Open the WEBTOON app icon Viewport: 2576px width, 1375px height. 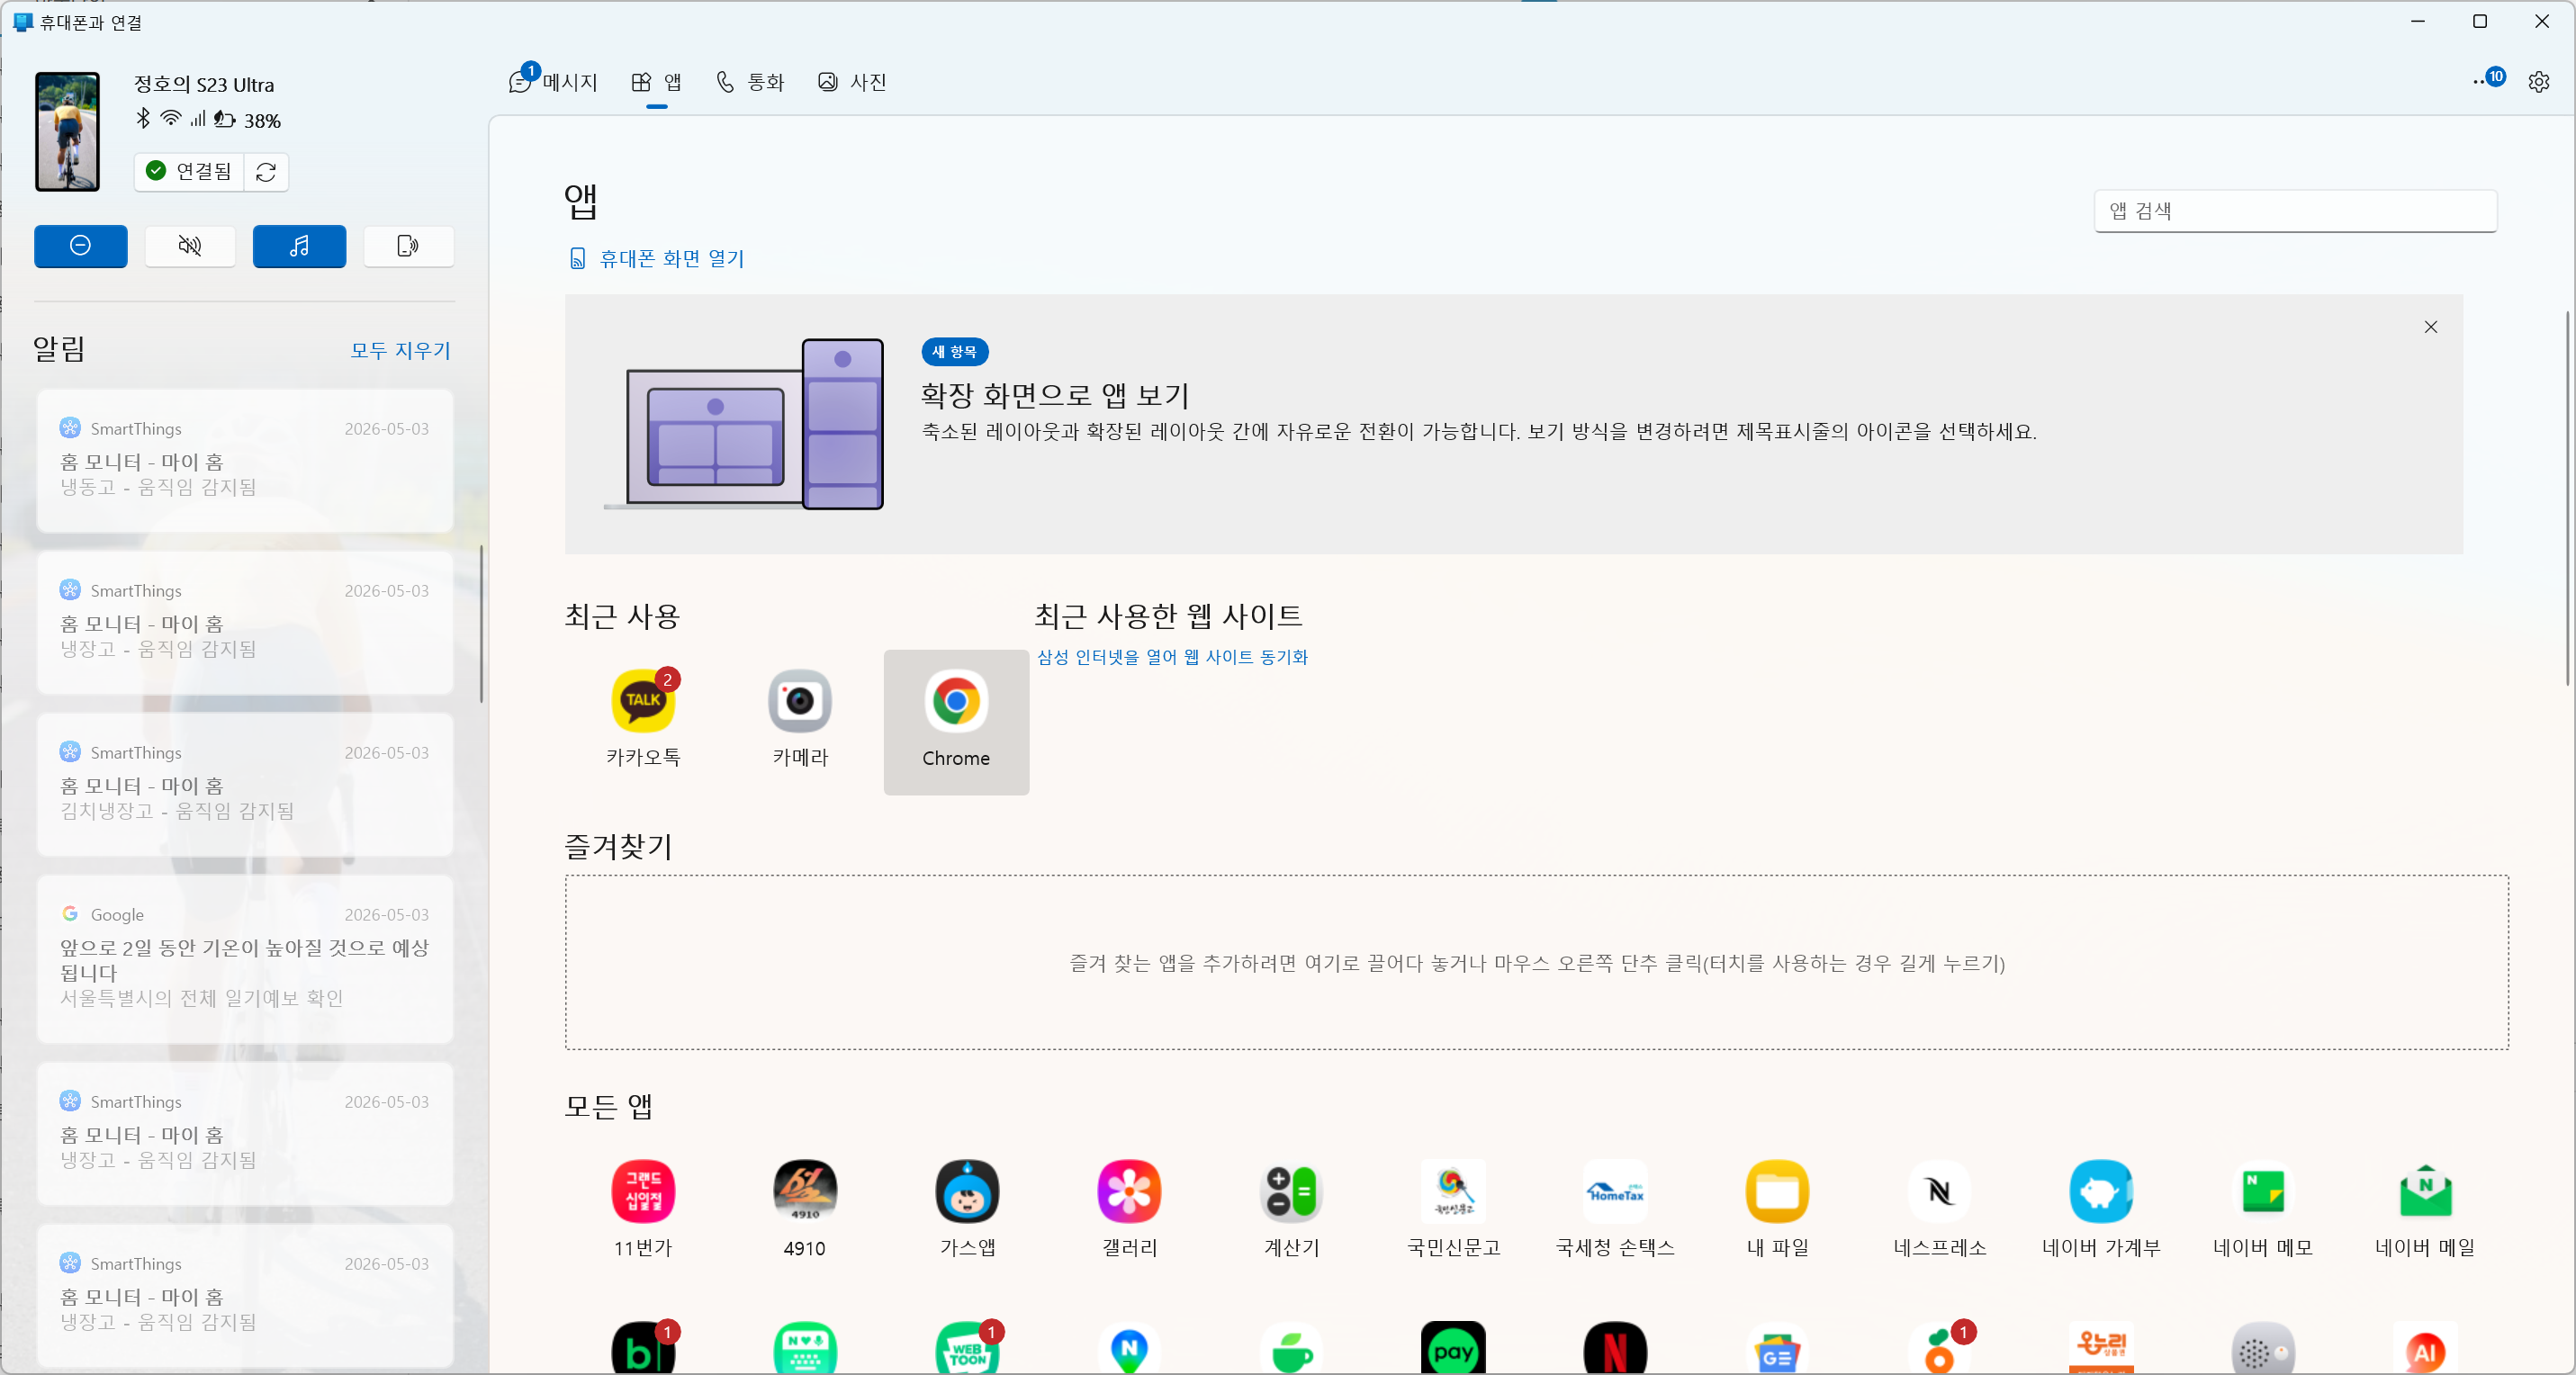[x=967, y=1349]
